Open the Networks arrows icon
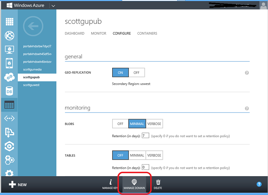The height and width of the screenshot is (195, 268). [9, 118]
